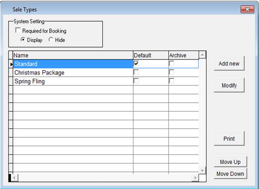
Task: Enable Required for Booking checkbox
Action: 18,31
